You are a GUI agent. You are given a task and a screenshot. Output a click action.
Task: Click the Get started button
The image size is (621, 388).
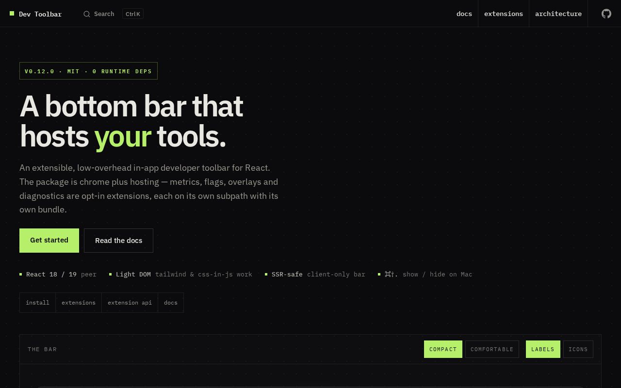[x=49, y=241]
